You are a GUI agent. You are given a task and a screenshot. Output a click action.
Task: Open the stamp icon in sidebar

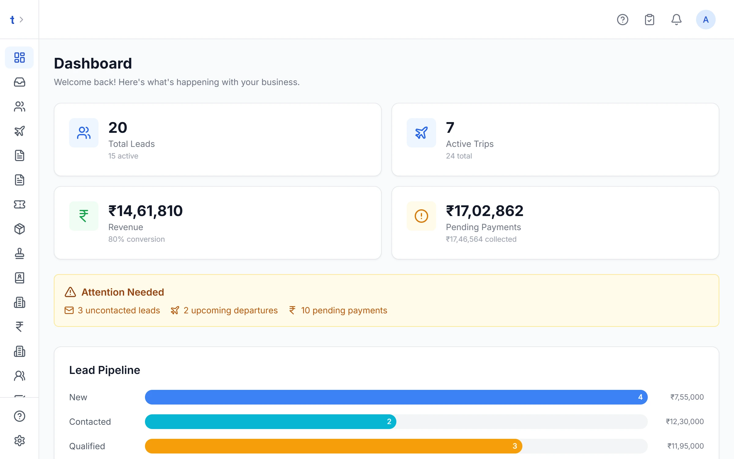pyautogui.click(x=19, y=253)
